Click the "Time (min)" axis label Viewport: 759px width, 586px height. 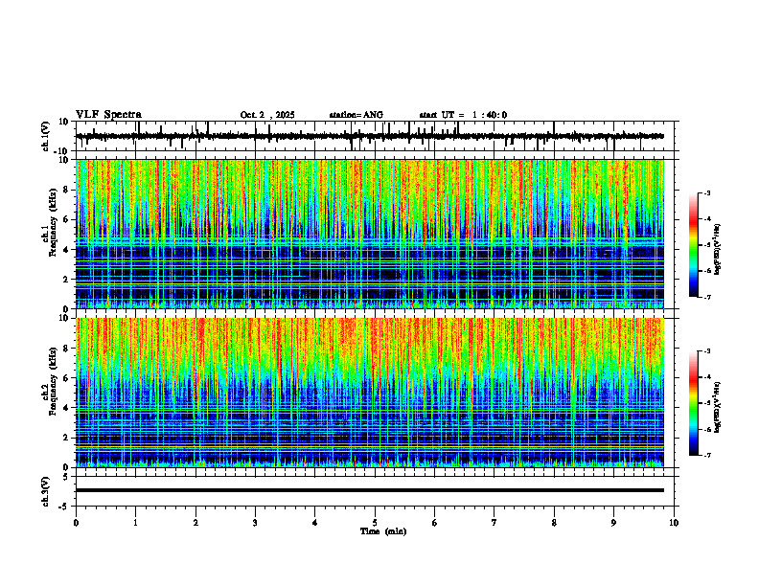[x=383, y=531]
